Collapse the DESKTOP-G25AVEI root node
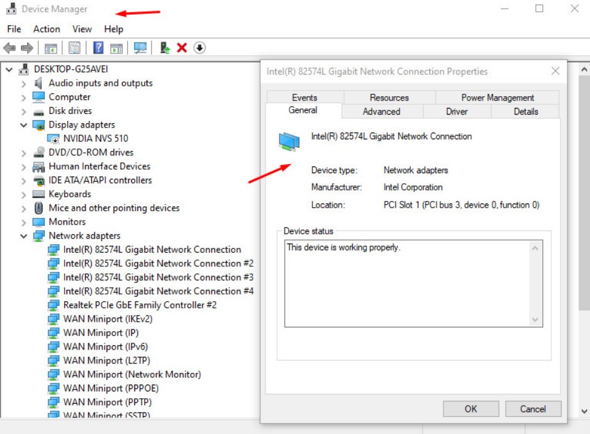590x434 pixels. point(9,70)
